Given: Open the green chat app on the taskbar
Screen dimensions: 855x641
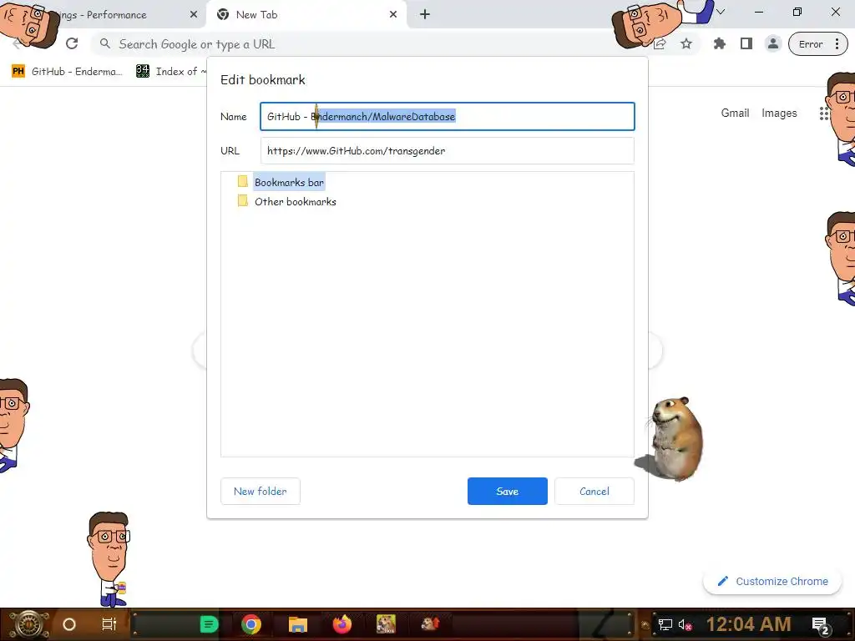Looking at the screenshot, I should coord(209,624).
